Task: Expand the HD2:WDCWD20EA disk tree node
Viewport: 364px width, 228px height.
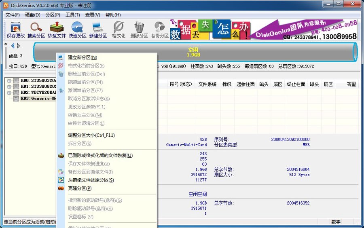Action: (x=9, y=92)
